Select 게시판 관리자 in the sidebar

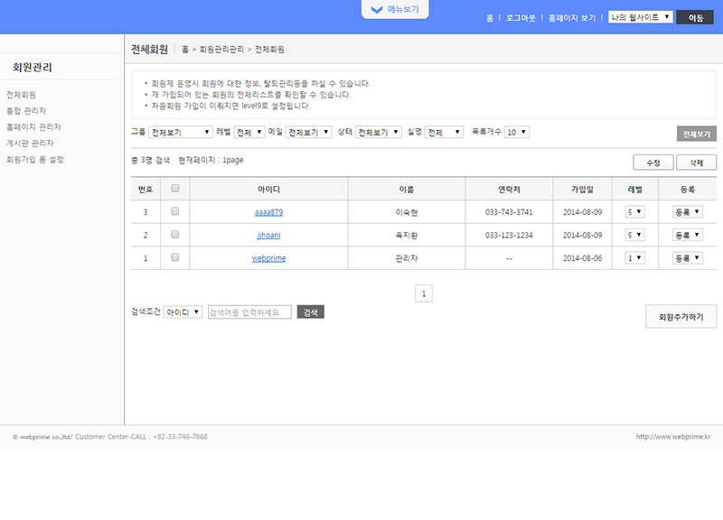click(30, 144)
